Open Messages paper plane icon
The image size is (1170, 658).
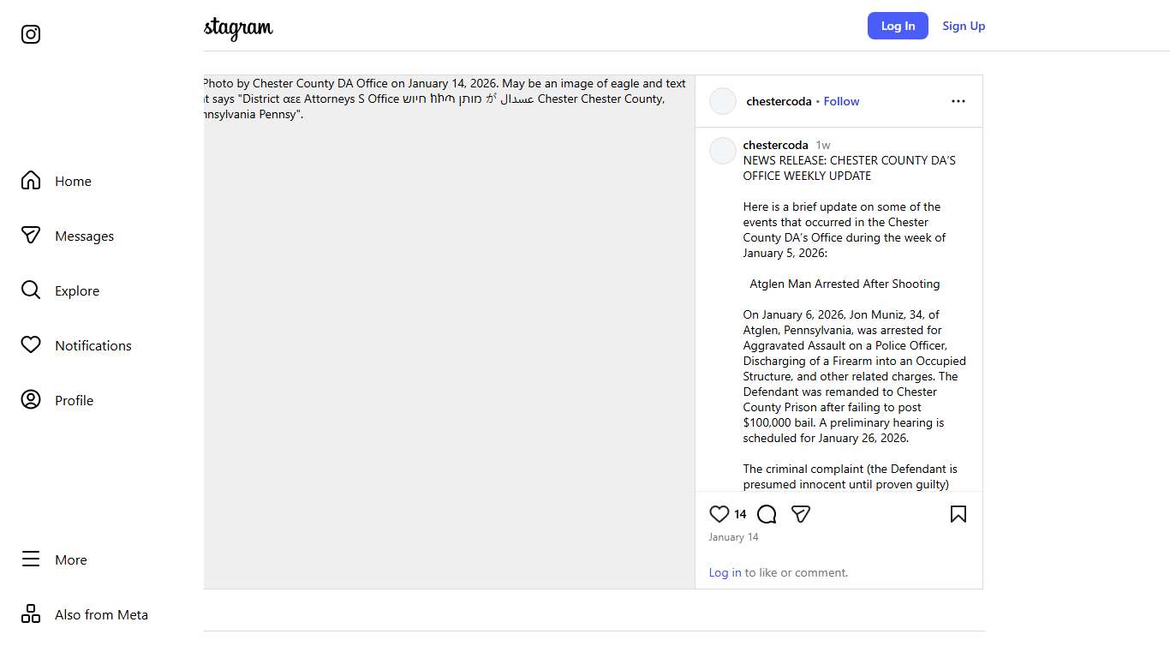(x=31, y=236)
